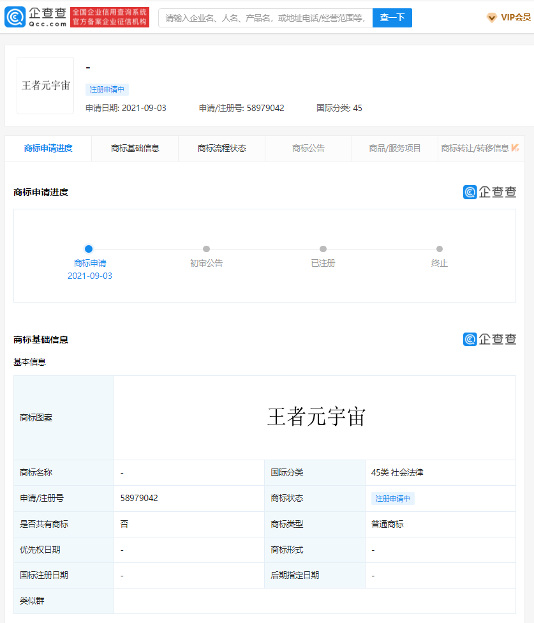Switch to the 商标基础信息 tab
534x623 pixels.
pyautogui.click(x=135, y=147)
